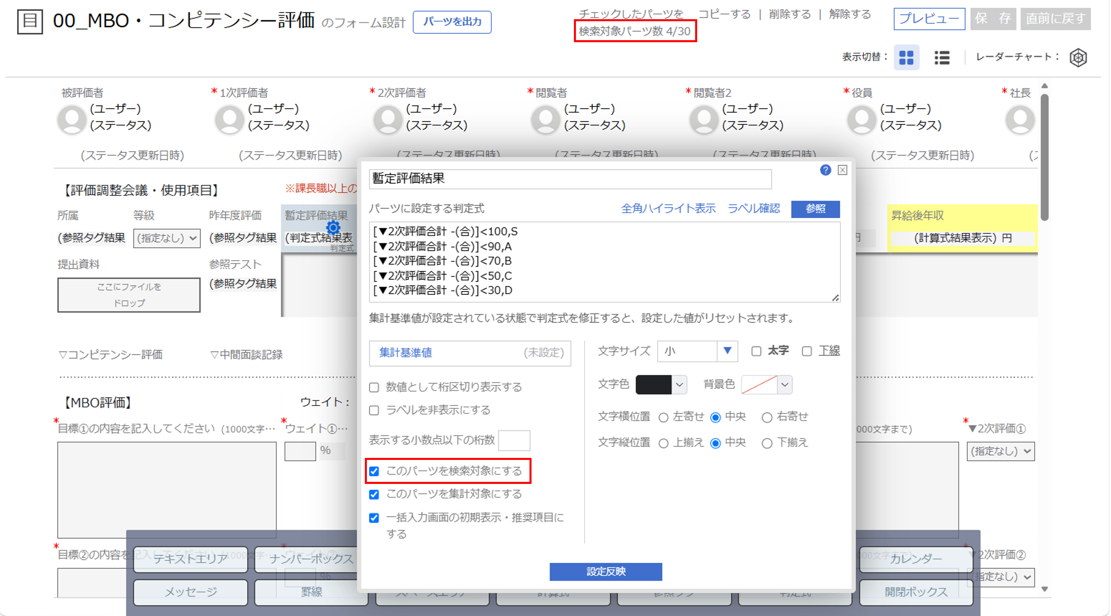Click the 役員 avatar icon
The width and height of the screenshot is (1111, 616).
(x=862, y=119)
